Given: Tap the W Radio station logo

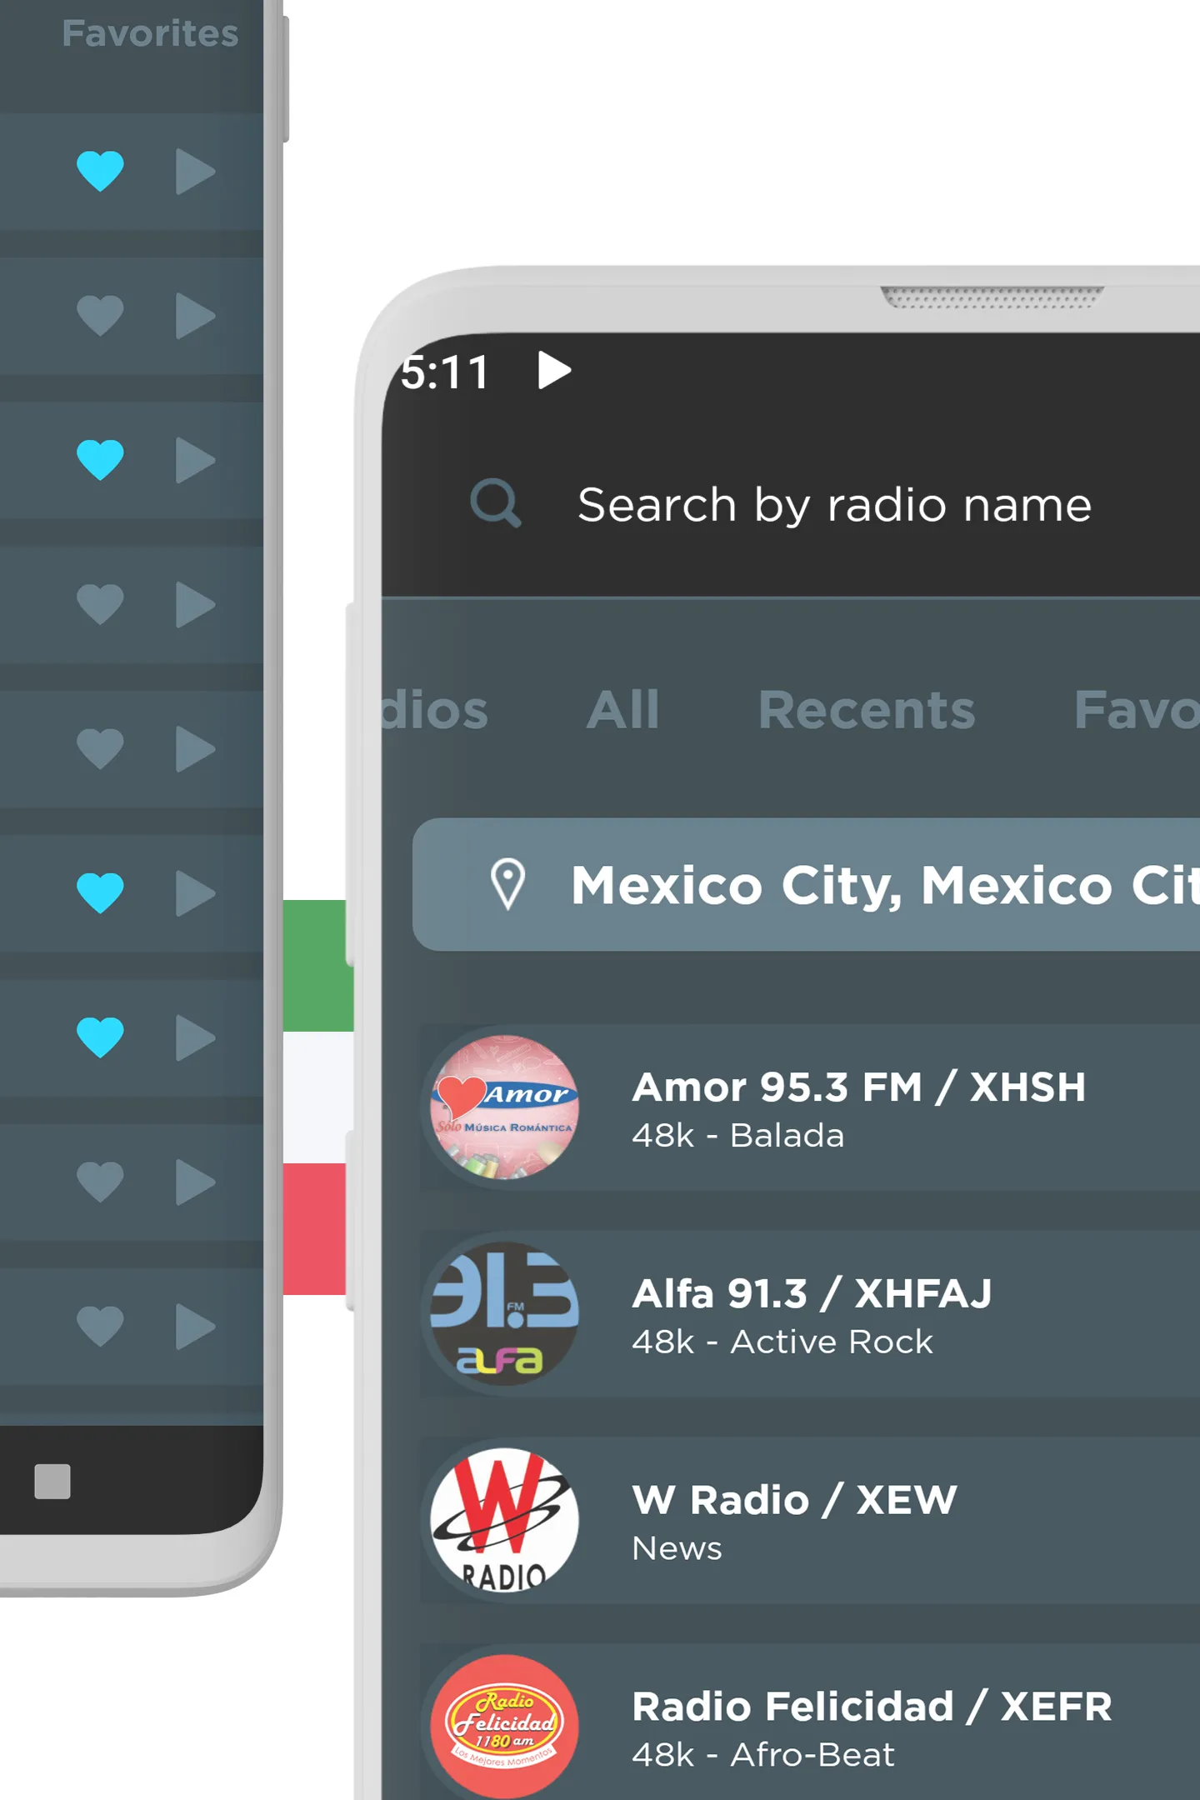Looking at the screenshot, I should pos(504,1520).
